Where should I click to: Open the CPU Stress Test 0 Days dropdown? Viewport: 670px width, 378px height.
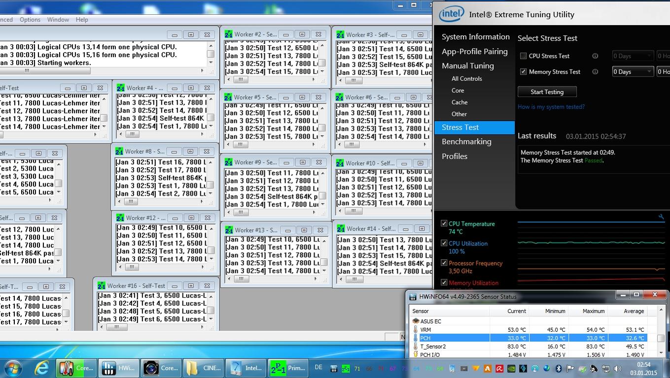click(x=633, y=56)
